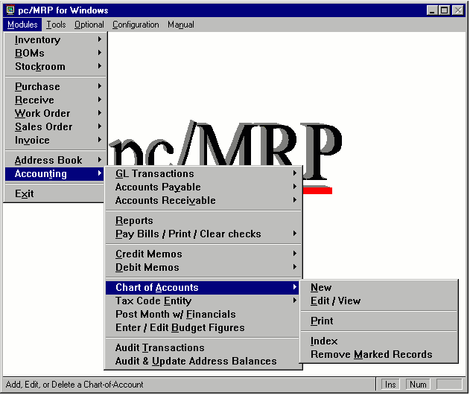Select Audit & Update Address Balances

[203, 362]
